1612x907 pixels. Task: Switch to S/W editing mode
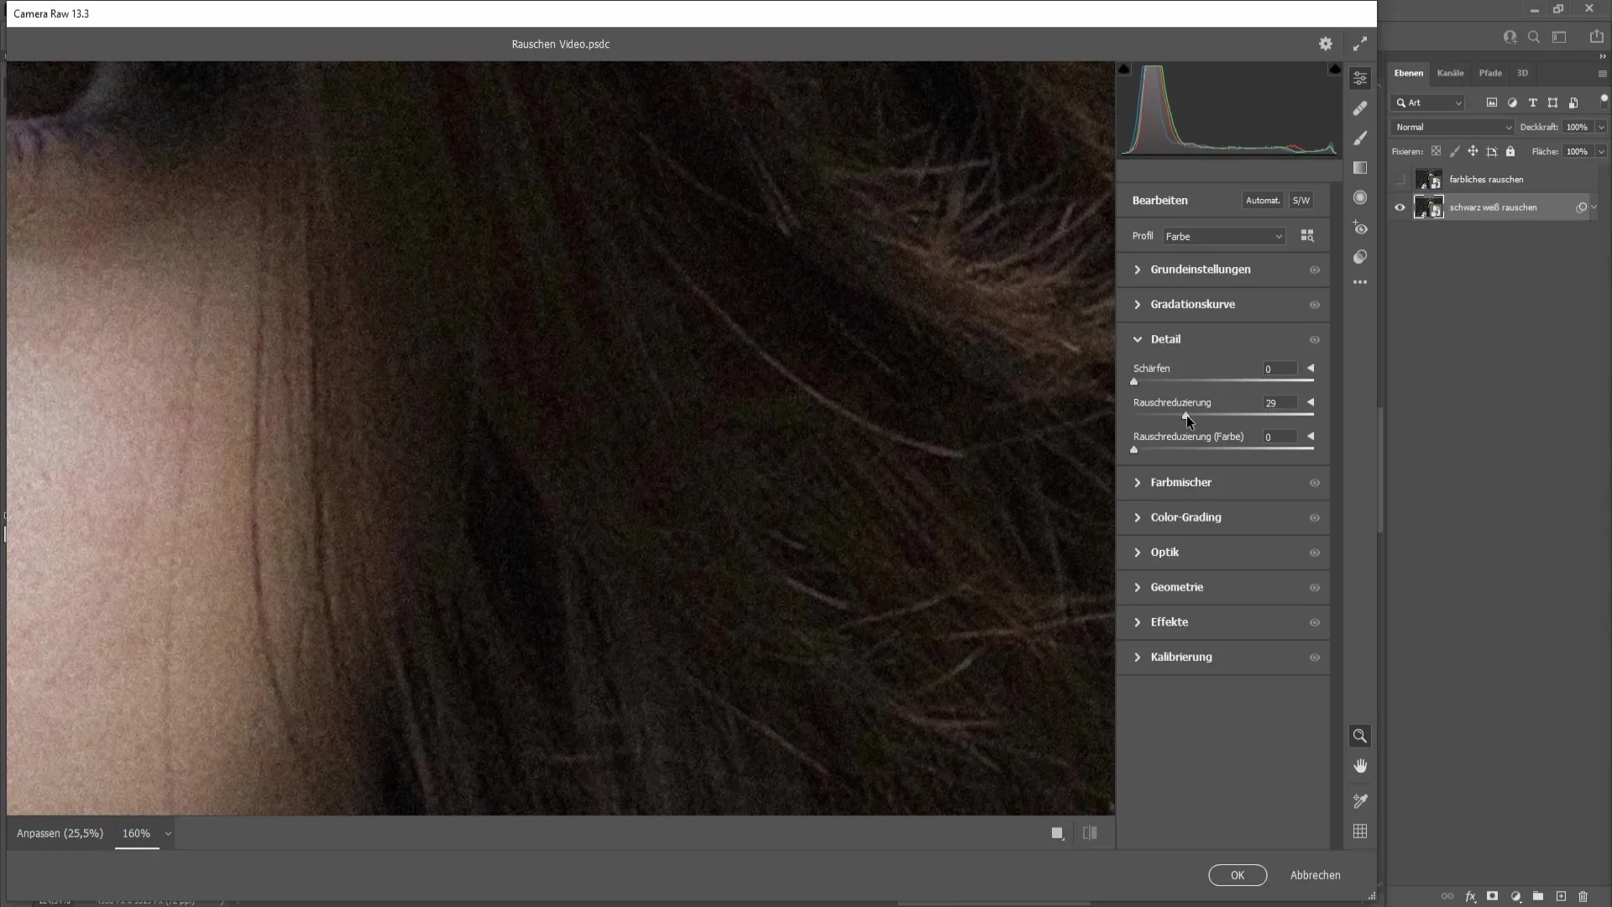coord(1303,201)
